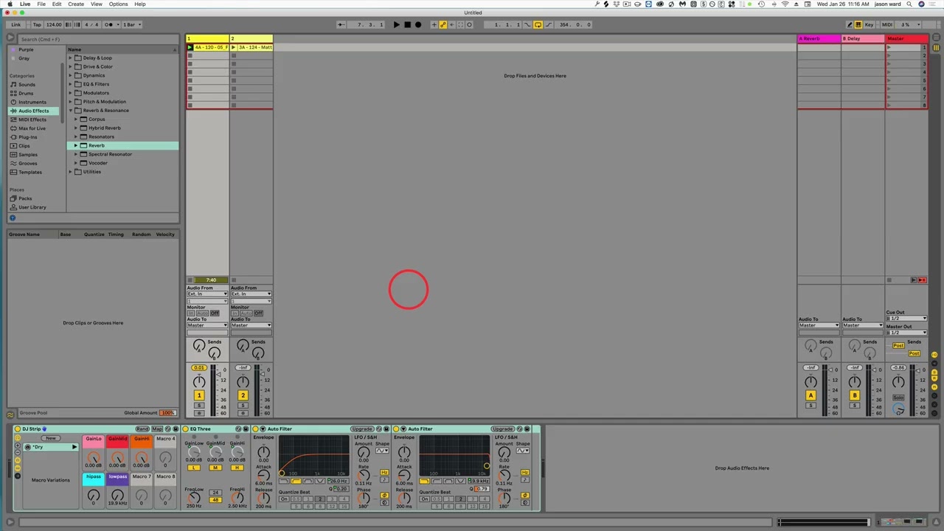
Task: Open the View menu
Action: (97, 4)
